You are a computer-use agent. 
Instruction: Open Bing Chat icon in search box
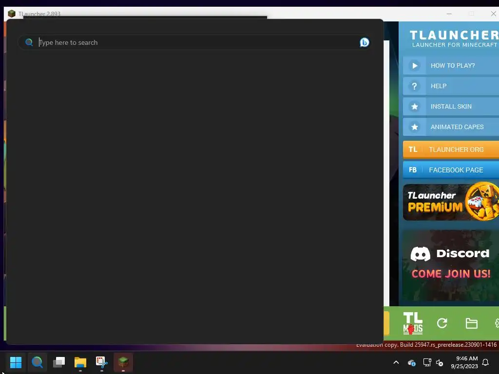pos(364,42)
